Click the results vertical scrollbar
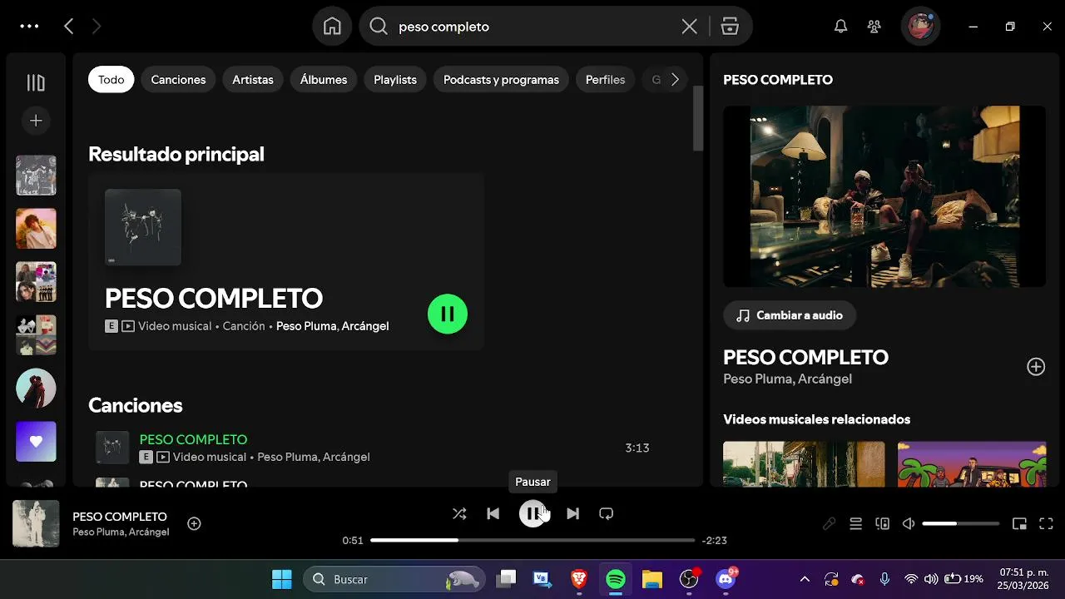 (698, 118)
